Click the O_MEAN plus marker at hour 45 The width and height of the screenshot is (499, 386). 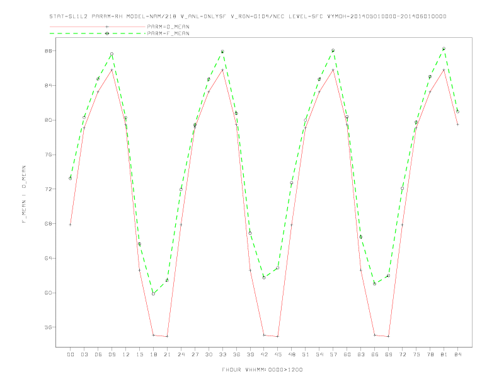[278, 336]
